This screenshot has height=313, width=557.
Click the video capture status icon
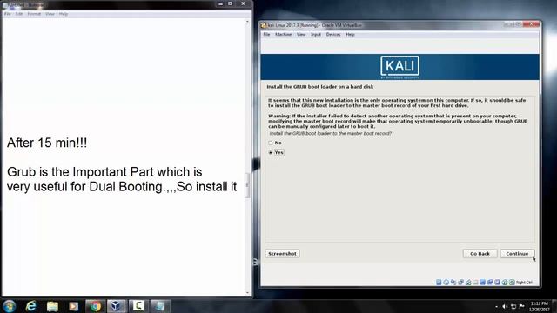pyautogui.click(x=490, y=282)
